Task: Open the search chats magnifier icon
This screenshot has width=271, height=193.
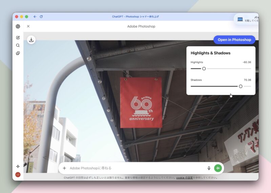Action: (18, 45)
